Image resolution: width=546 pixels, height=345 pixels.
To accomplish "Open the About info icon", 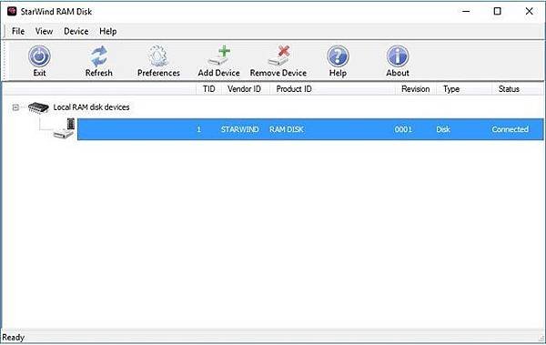I will point(398,56).
